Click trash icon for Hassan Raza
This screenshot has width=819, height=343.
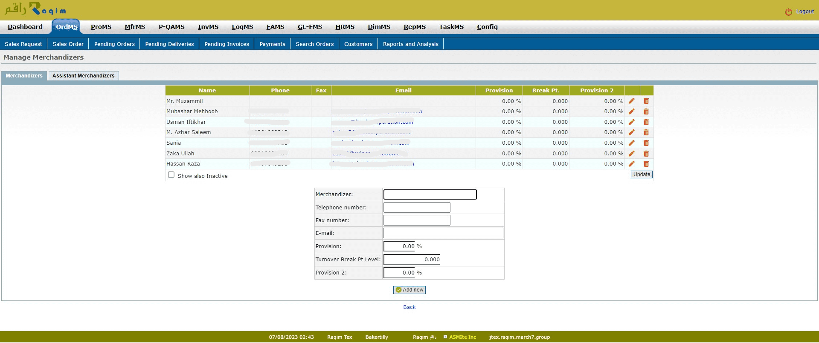(x=646, y=164)
